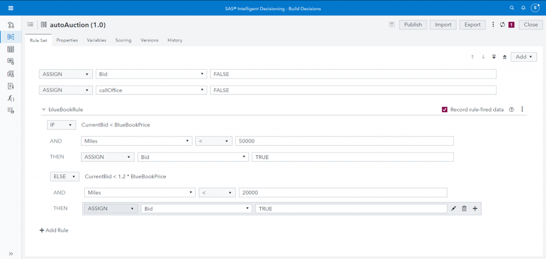This screenshot has height=259, width=546.
Task: Open the Global Variables sidebar icon
Action: tap(11, 110)
